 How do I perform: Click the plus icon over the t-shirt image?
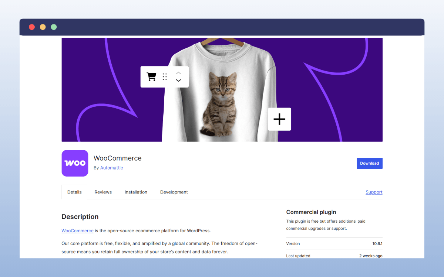pyautogui.click(x=279, y=119)
